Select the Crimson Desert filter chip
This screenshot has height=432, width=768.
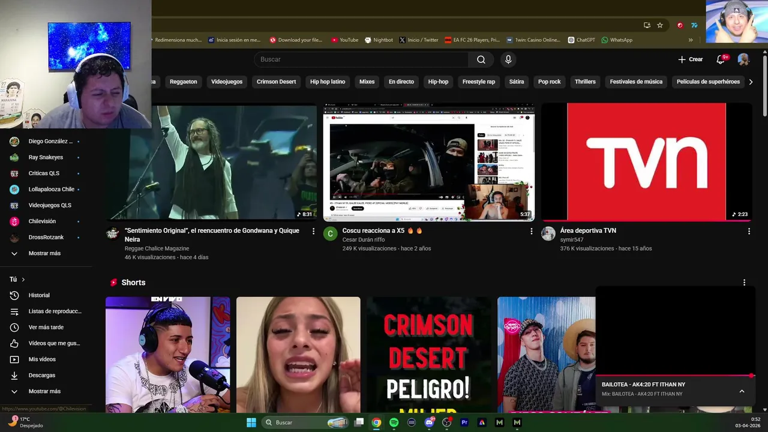point(276,82)
